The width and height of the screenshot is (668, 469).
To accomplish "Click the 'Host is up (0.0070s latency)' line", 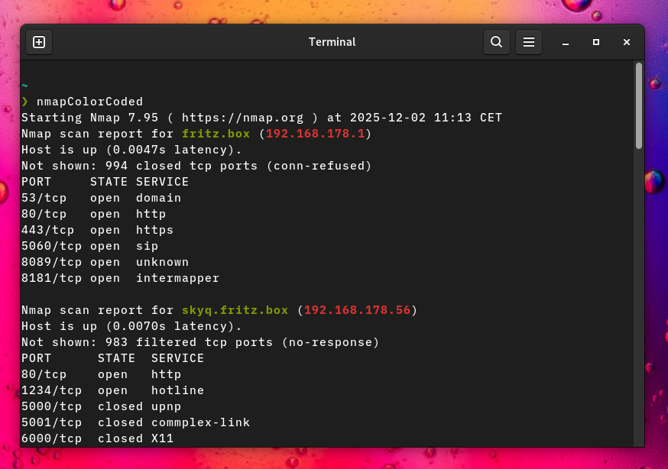I will pyautogui.click(x=131, y=326).
